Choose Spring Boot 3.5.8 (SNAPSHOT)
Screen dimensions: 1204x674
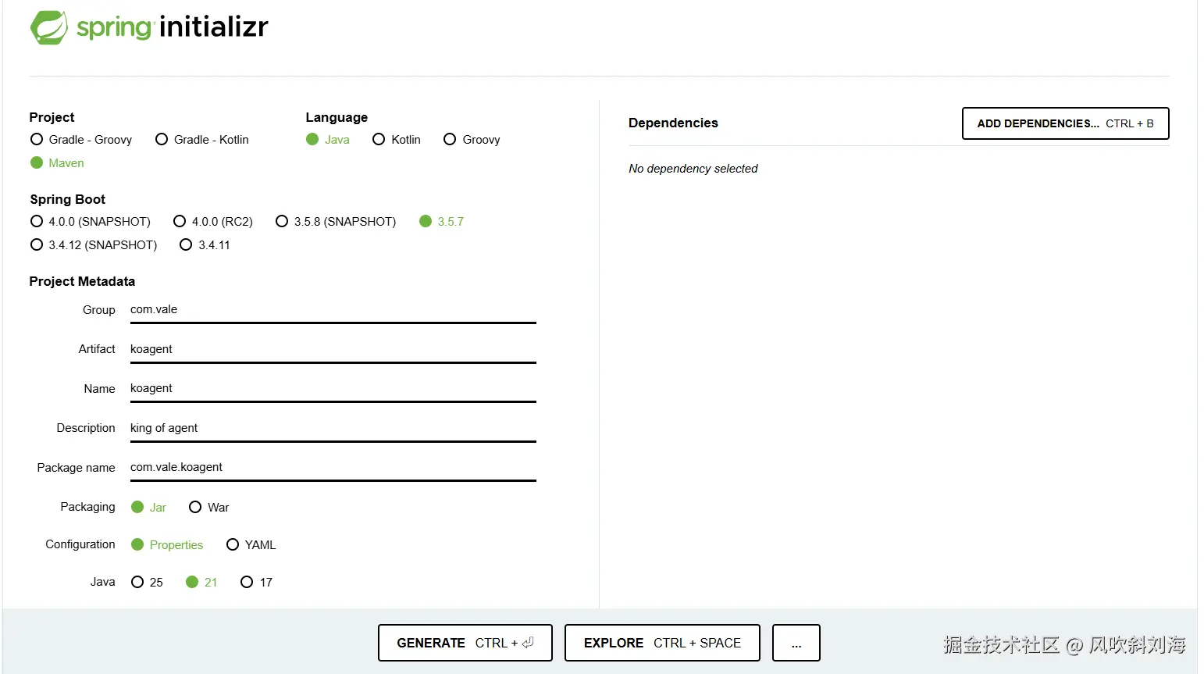coord(336,222)
